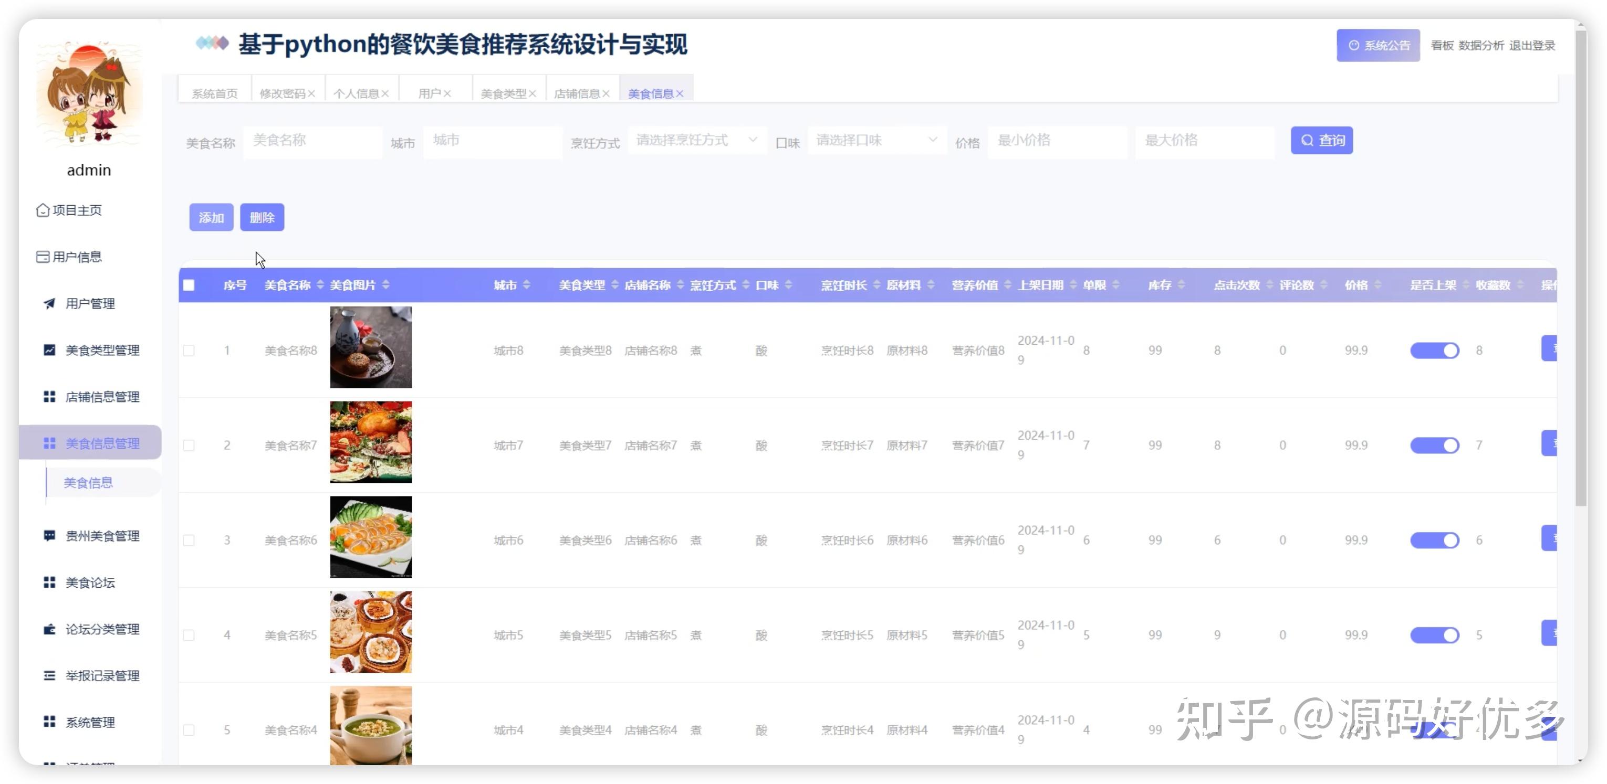This screenshot has width=1607, height=784.
Task: Open the 请选择口味 dropdown
Action: coord(876,140)
